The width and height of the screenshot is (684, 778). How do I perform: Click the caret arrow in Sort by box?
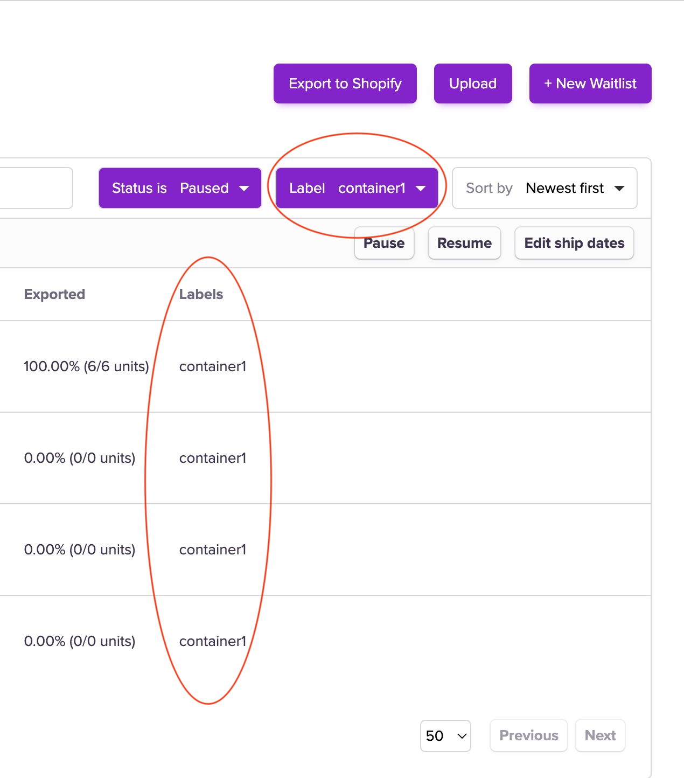[x=619, y=189]
